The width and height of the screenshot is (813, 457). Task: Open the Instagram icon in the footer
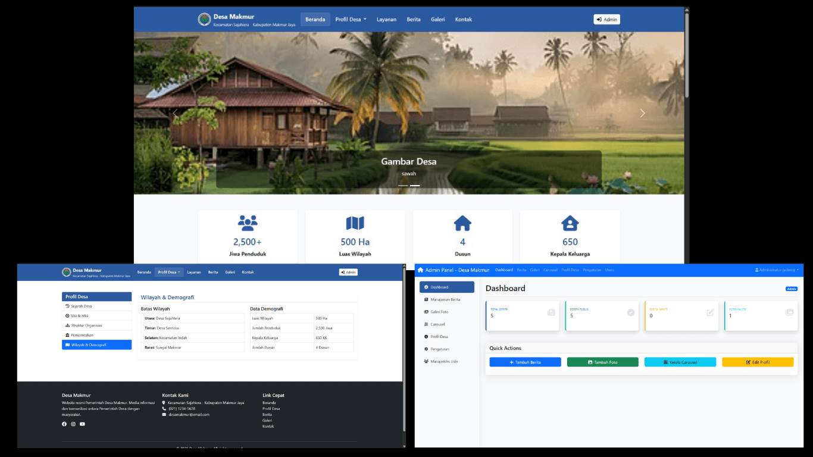(x=73, y=424)
